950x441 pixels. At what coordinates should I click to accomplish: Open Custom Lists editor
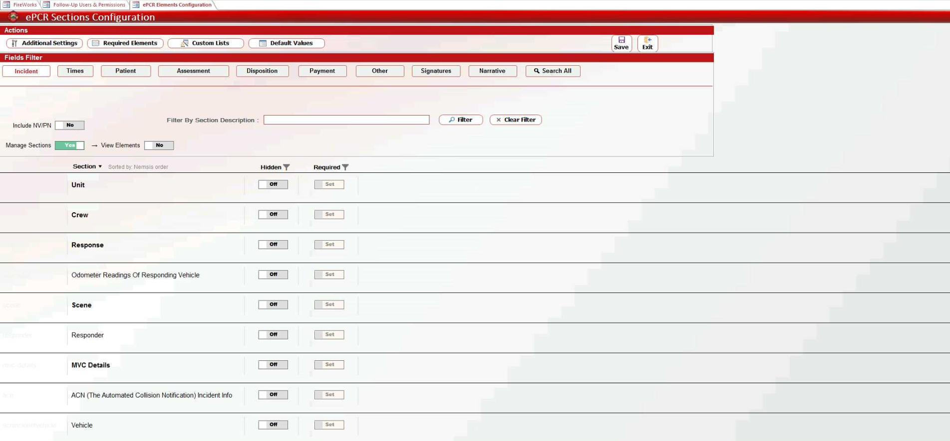click(x=206, y=43)
